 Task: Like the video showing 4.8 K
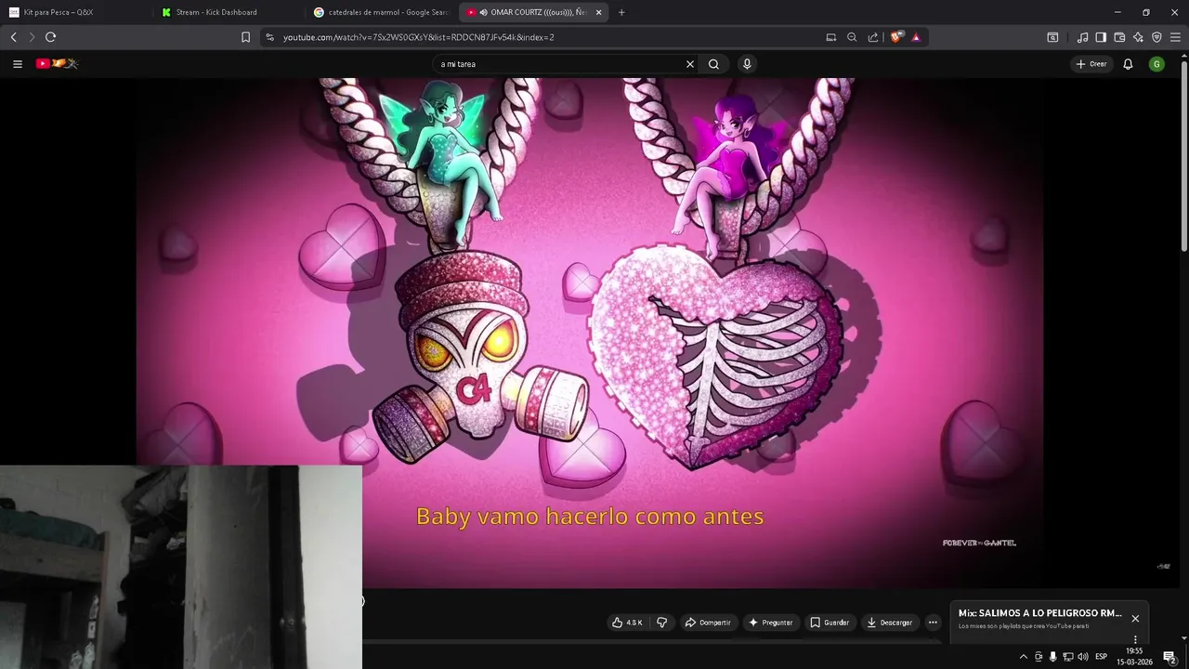point(627,623)
